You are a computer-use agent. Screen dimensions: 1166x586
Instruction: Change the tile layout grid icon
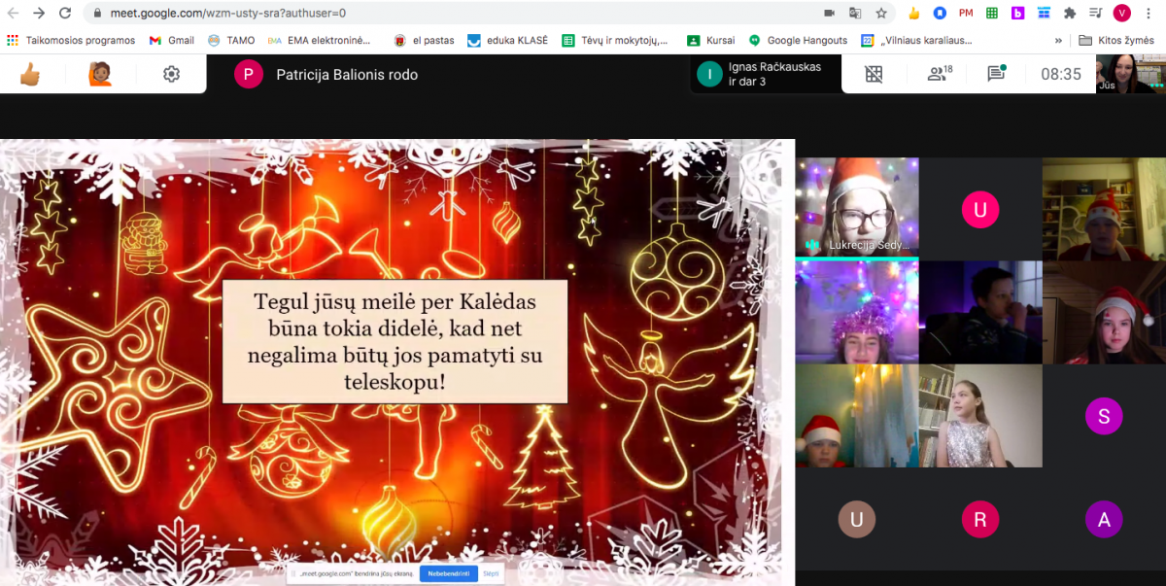874,74
